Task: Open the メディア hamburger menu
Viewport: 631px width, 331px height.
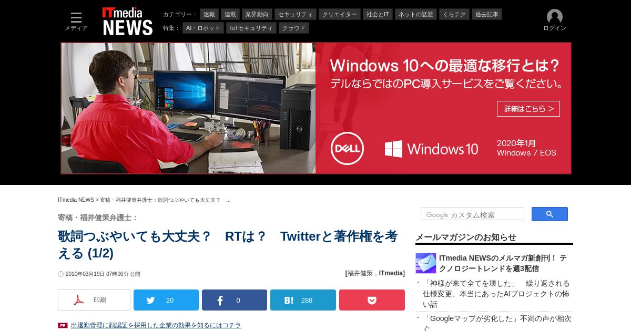Action: pos(76,22)
